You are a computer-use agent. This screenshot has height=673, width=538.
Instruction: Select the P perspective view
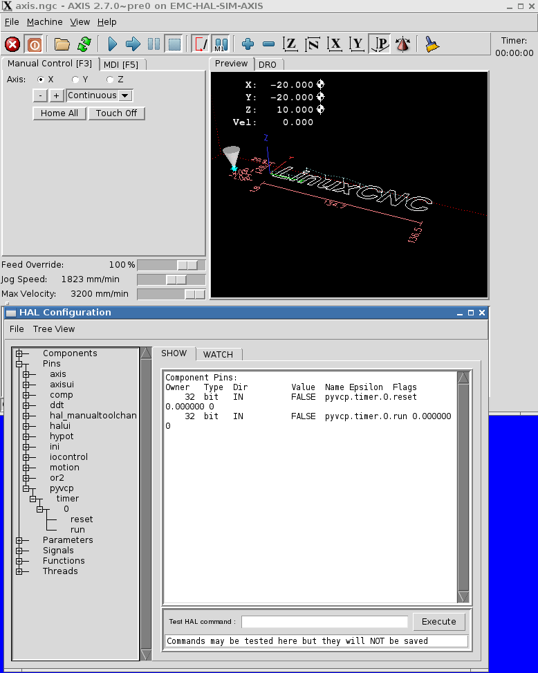point(380,44)
